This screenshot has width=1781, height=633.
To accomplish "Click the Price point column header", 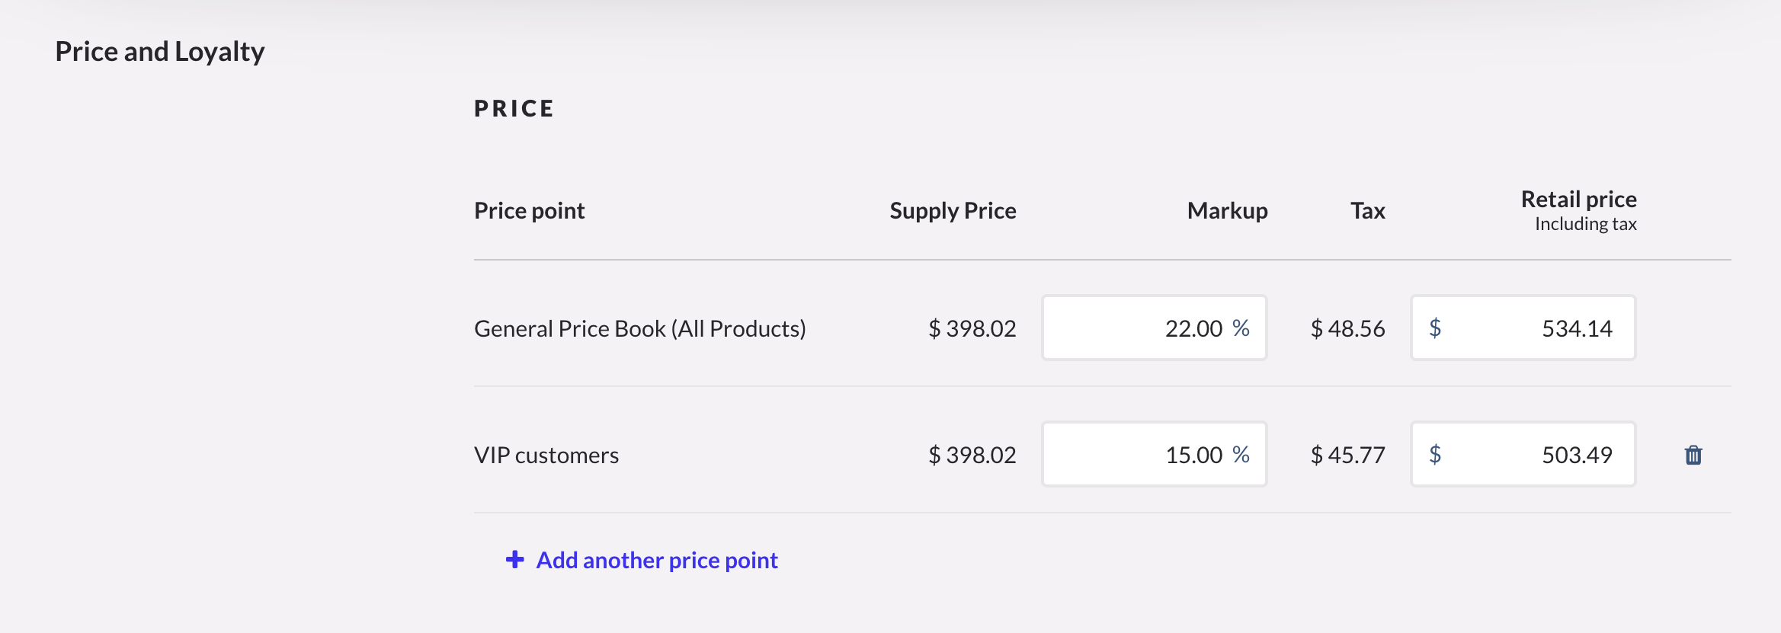I will [x=529, y=210].
